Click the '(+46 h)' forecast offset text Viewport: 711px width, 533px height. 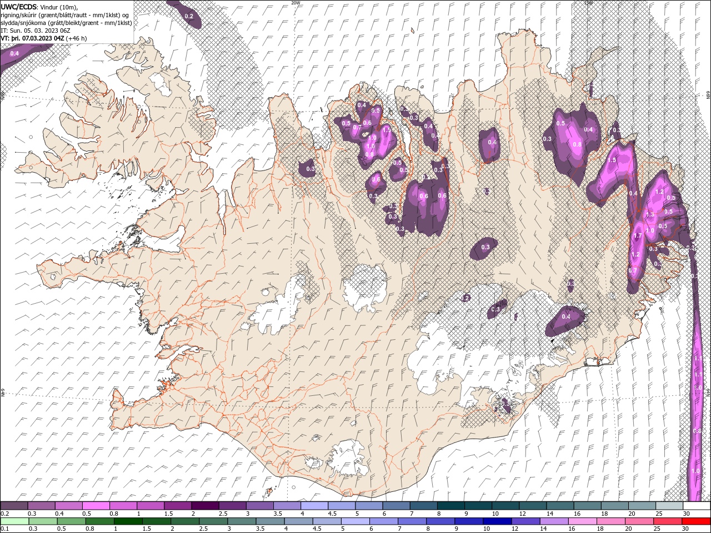[x=76, y=38]
